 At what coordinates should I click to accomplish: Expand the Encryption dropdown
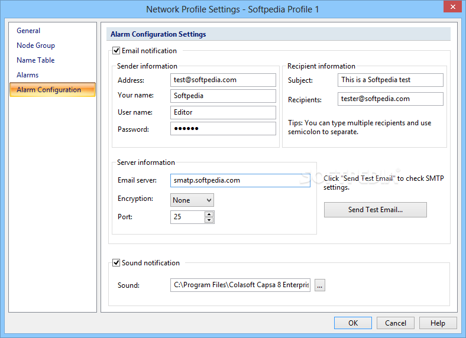(x=192, y=200)
